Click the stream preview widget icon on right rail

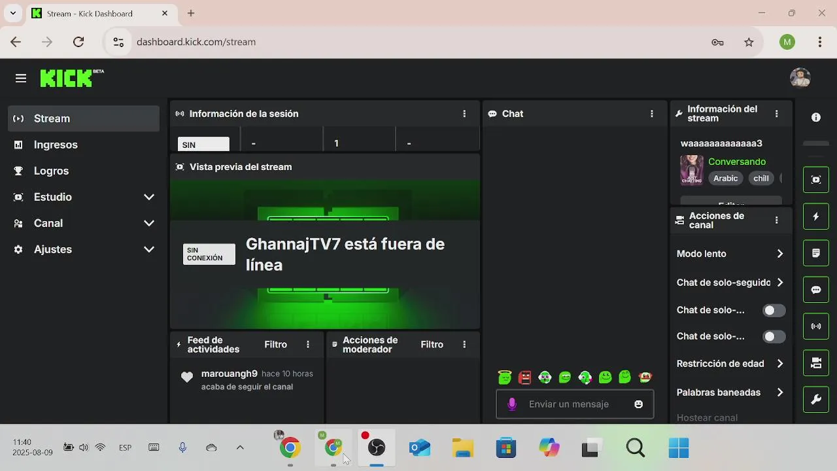[x=816, y=180]
